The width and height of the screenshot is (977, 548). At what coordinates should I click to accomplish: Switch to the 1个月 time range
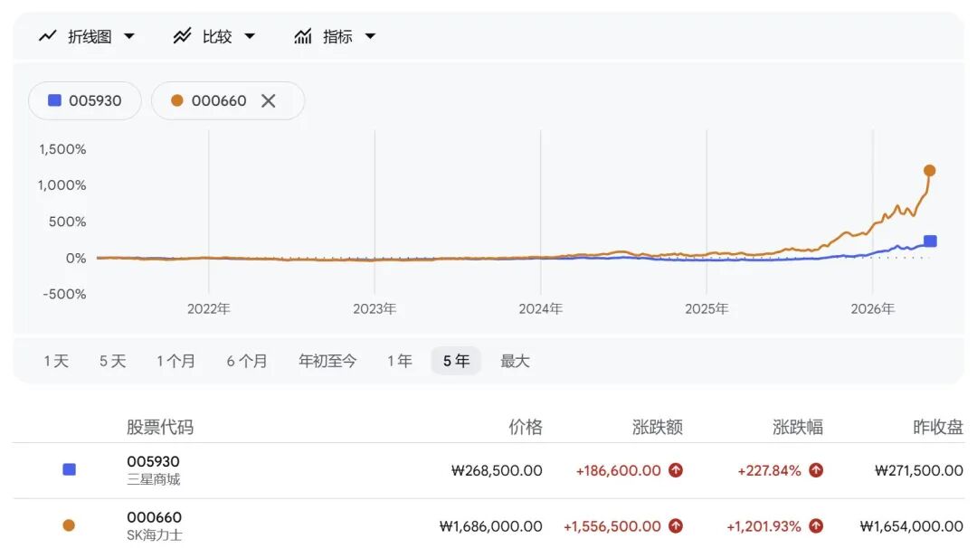[175, 361]
